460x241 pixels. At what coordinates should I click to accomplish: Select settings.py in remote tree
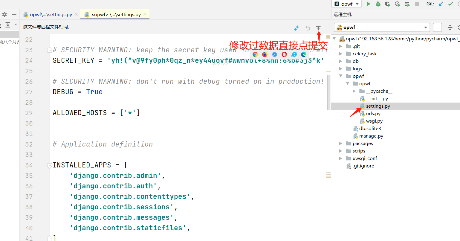(378, 106)
